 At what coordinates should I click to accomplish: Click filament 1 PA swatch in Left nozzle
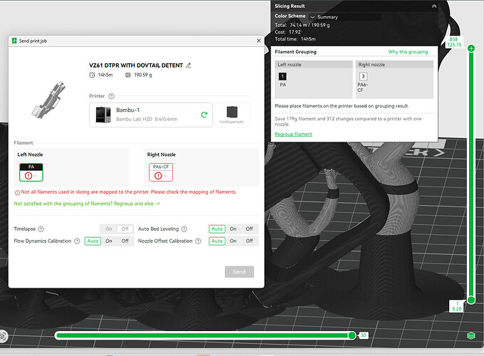[x=283, y=76]
